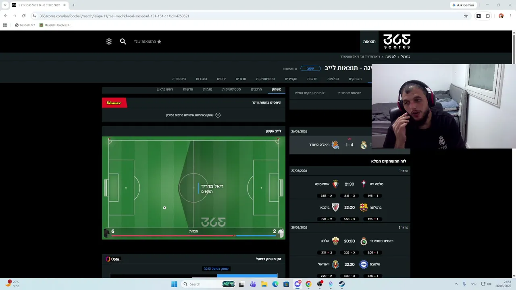Click the Villarreal team crest
Image resolution: width=516 pixels, height=290 pixels.
coord(335,264)
